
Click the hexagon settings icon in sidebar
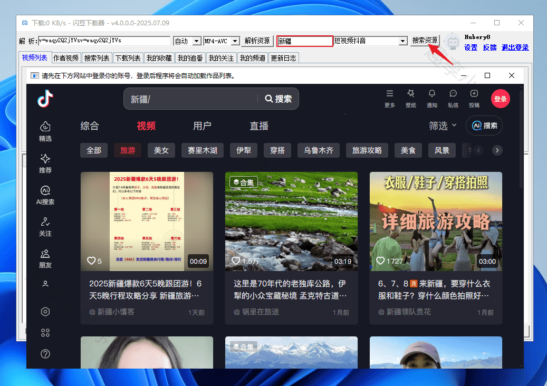pos(45,311)
